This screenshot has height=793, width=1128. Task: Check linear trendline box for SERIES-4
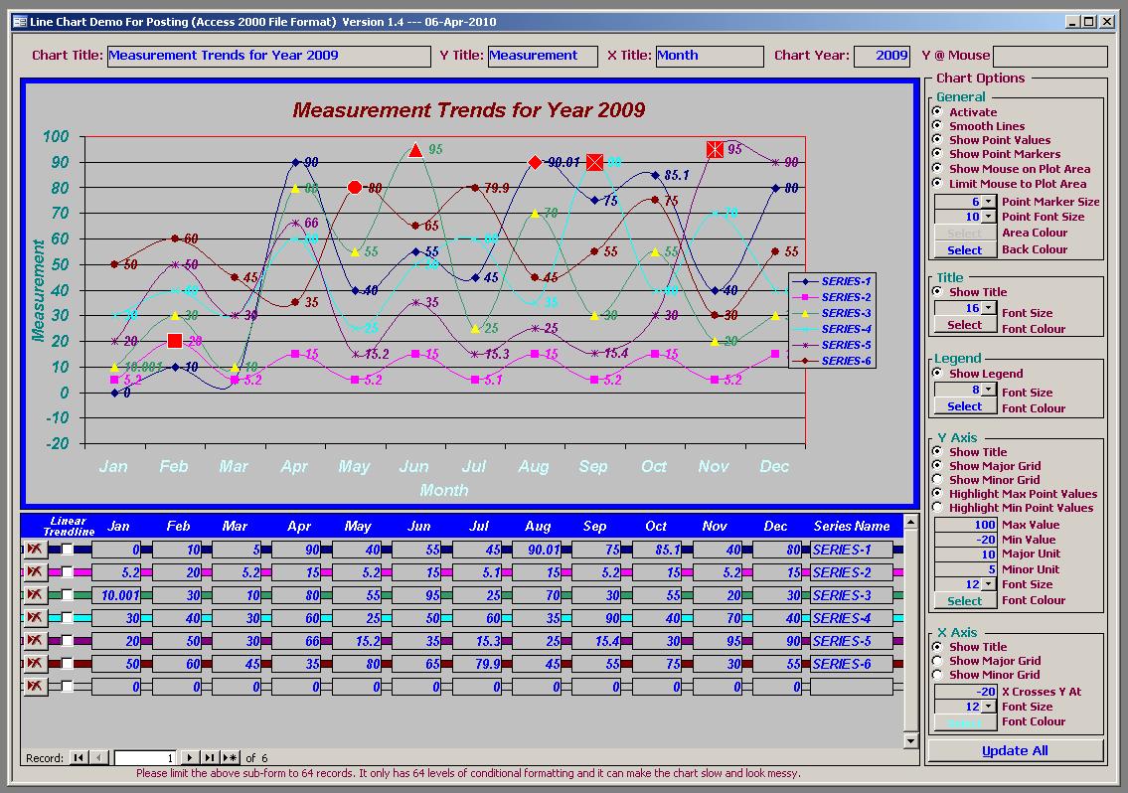point(67,618)
